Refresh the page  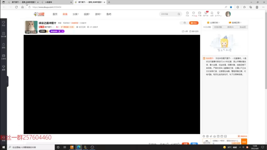click(x=16, y=7)
